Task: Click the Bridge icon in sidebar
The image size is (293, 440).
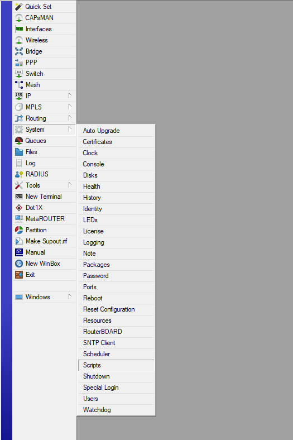Action: click(x=19, y=51)
